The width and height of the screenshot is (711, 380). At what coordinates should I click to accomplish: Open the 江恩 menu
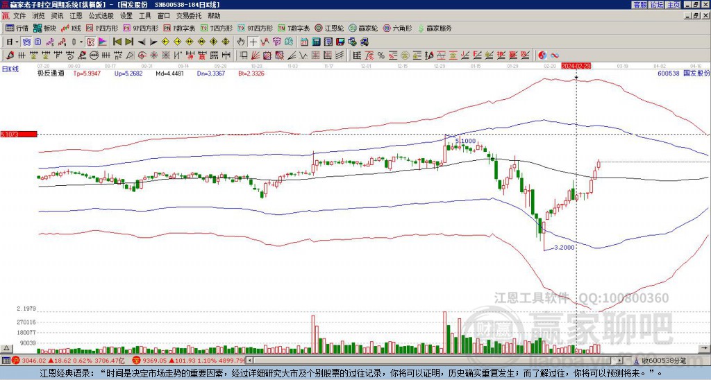click(x=76, y=16)
